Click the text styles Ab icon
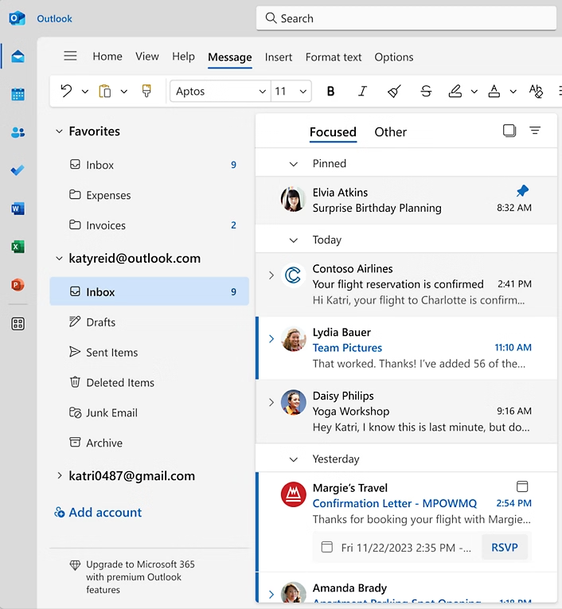Viewport: 562px width, 609px height. click(536, 92)
